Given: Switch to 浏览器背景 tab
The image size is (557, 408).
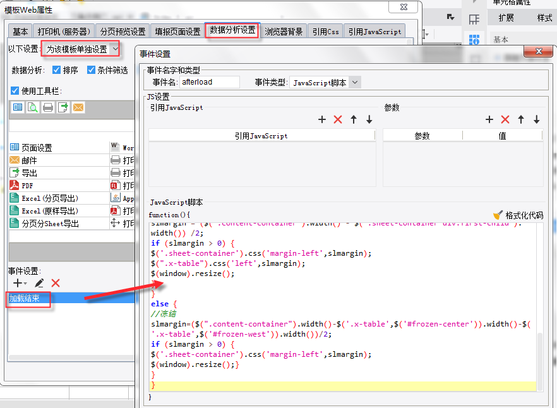Looking at the screenshot, I should tap(284, 32).
